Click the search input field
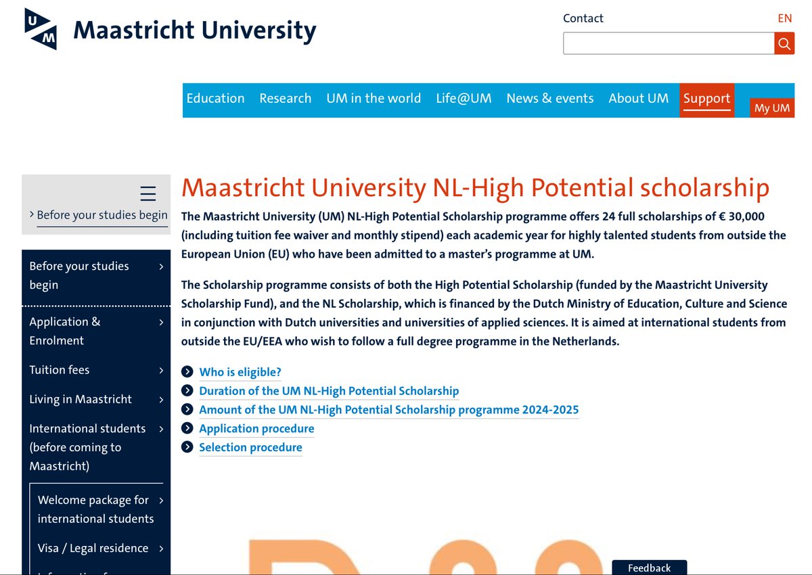 coord(669,44)
